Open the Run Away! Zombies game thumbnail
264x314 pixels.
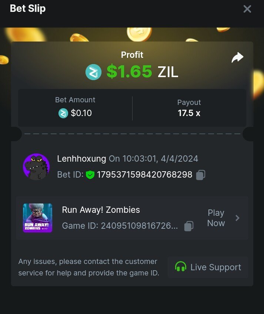click(38, 218)
